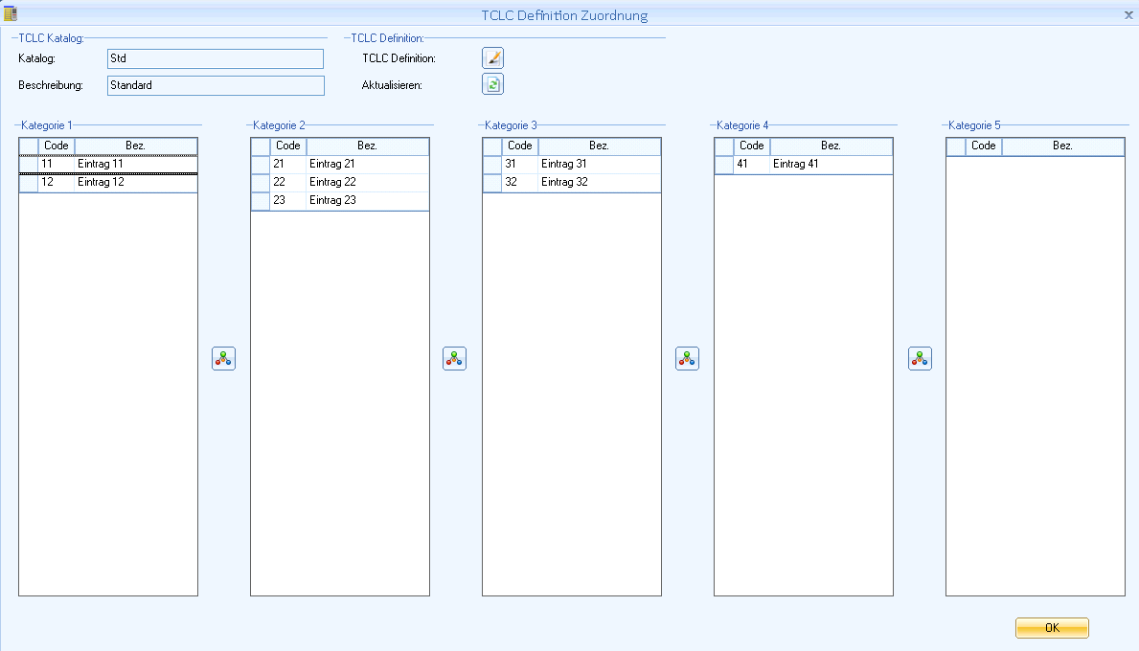Focus the Beschreibung input field
This screenshot has width=1139, height=651.
pyautogui.click(x=216, y=85)
